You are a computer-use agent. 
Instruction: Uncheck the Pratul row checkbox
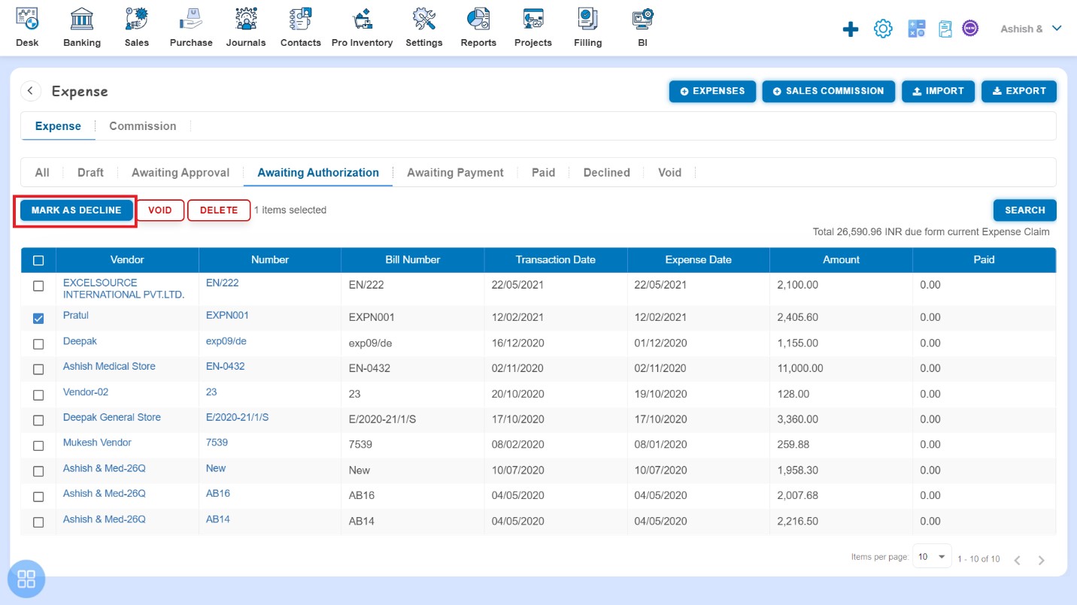click(x=38, y=319)
